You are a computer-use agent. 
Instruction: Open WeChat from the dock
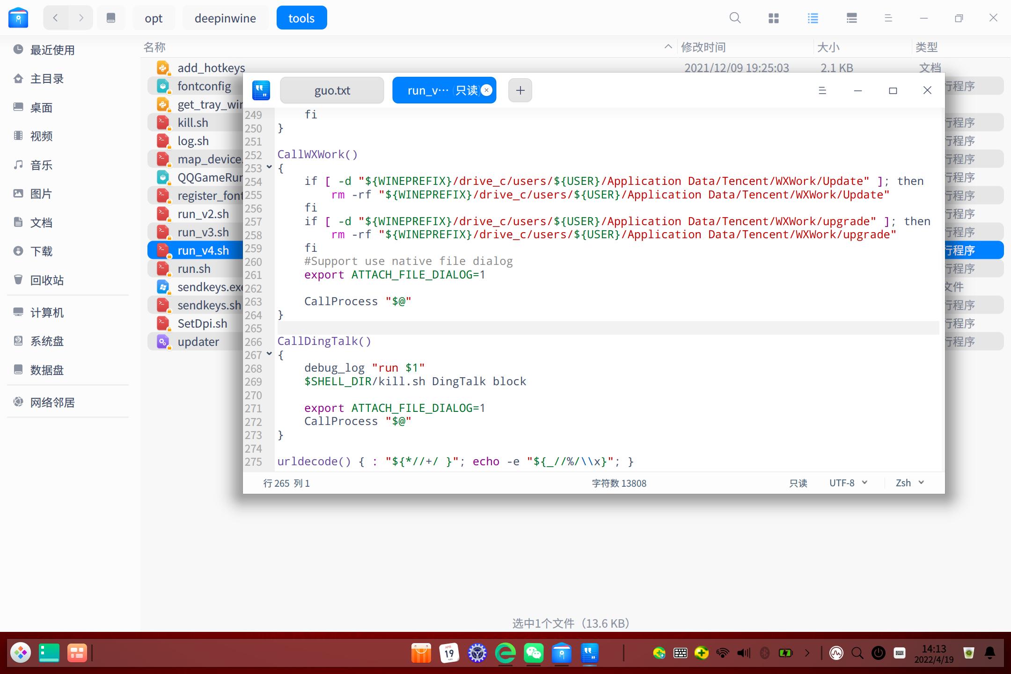[x=534, y=653]
